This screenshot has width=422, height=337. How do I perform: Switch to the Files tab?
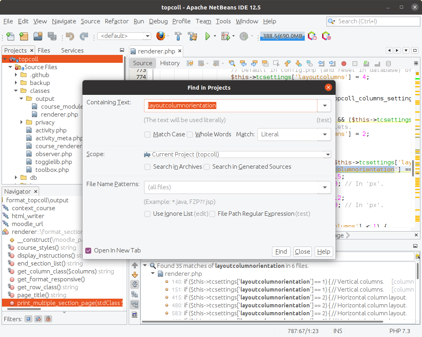pyautogui.click(x=44, y=51)
